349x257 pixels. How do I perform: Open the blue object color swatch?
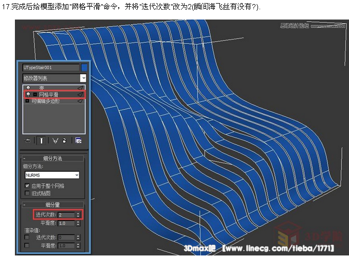(84, 68)
